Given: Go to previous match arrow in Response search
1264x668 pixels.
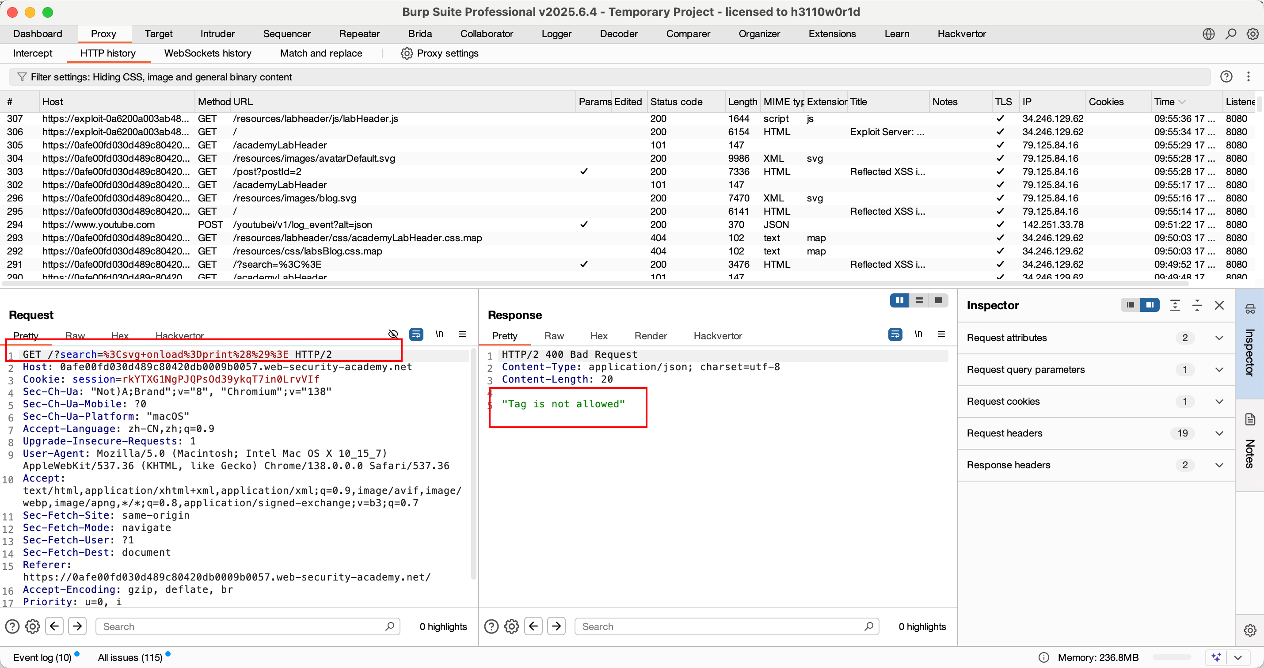Looking at the screenshot, I should click(x=533, y=626).
